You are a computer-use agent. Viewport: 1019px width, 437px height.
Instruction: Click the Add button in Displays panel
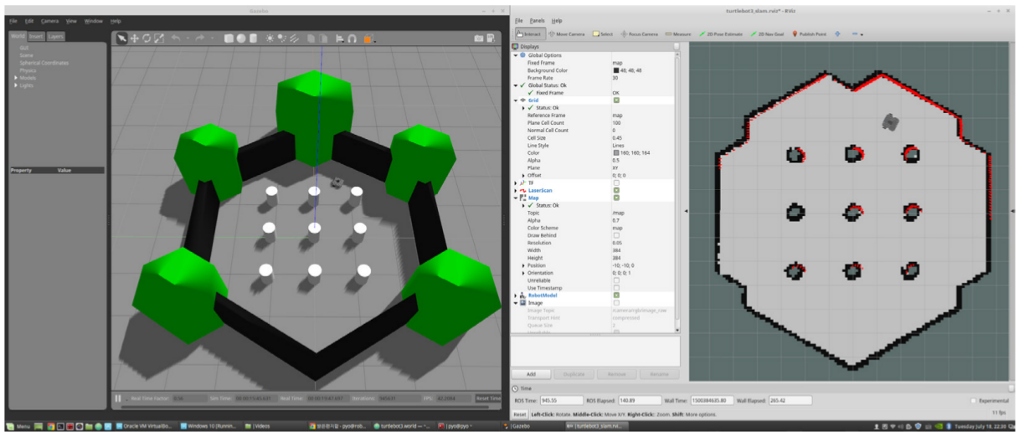531,374
